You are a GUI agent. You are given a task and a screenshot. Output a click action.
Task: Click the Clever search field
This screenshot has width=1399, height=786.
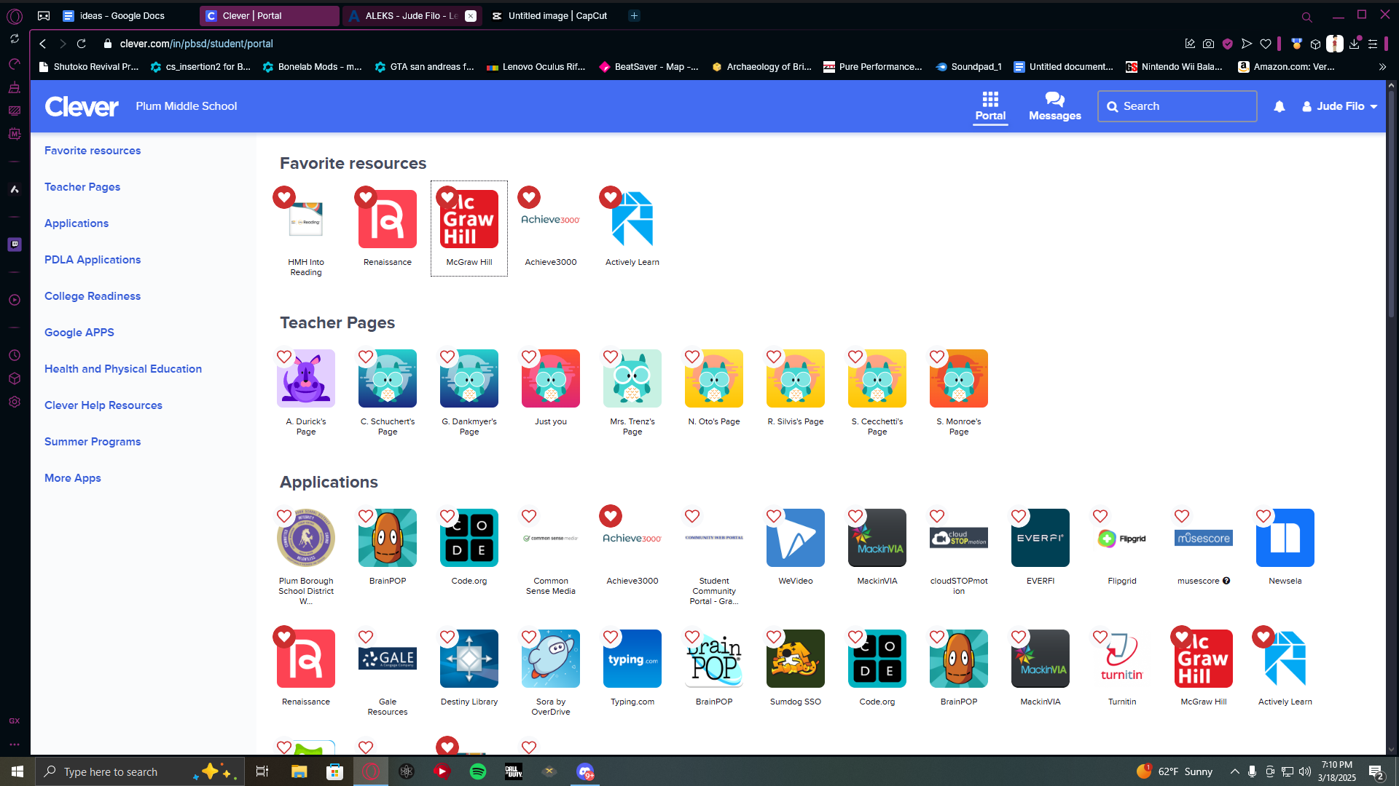point(1177,106)
